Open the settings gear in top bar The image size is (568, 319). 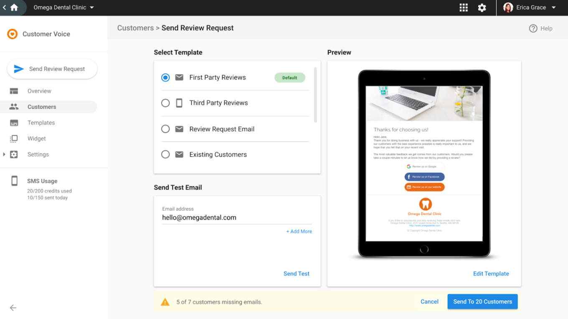pos(482,8)
